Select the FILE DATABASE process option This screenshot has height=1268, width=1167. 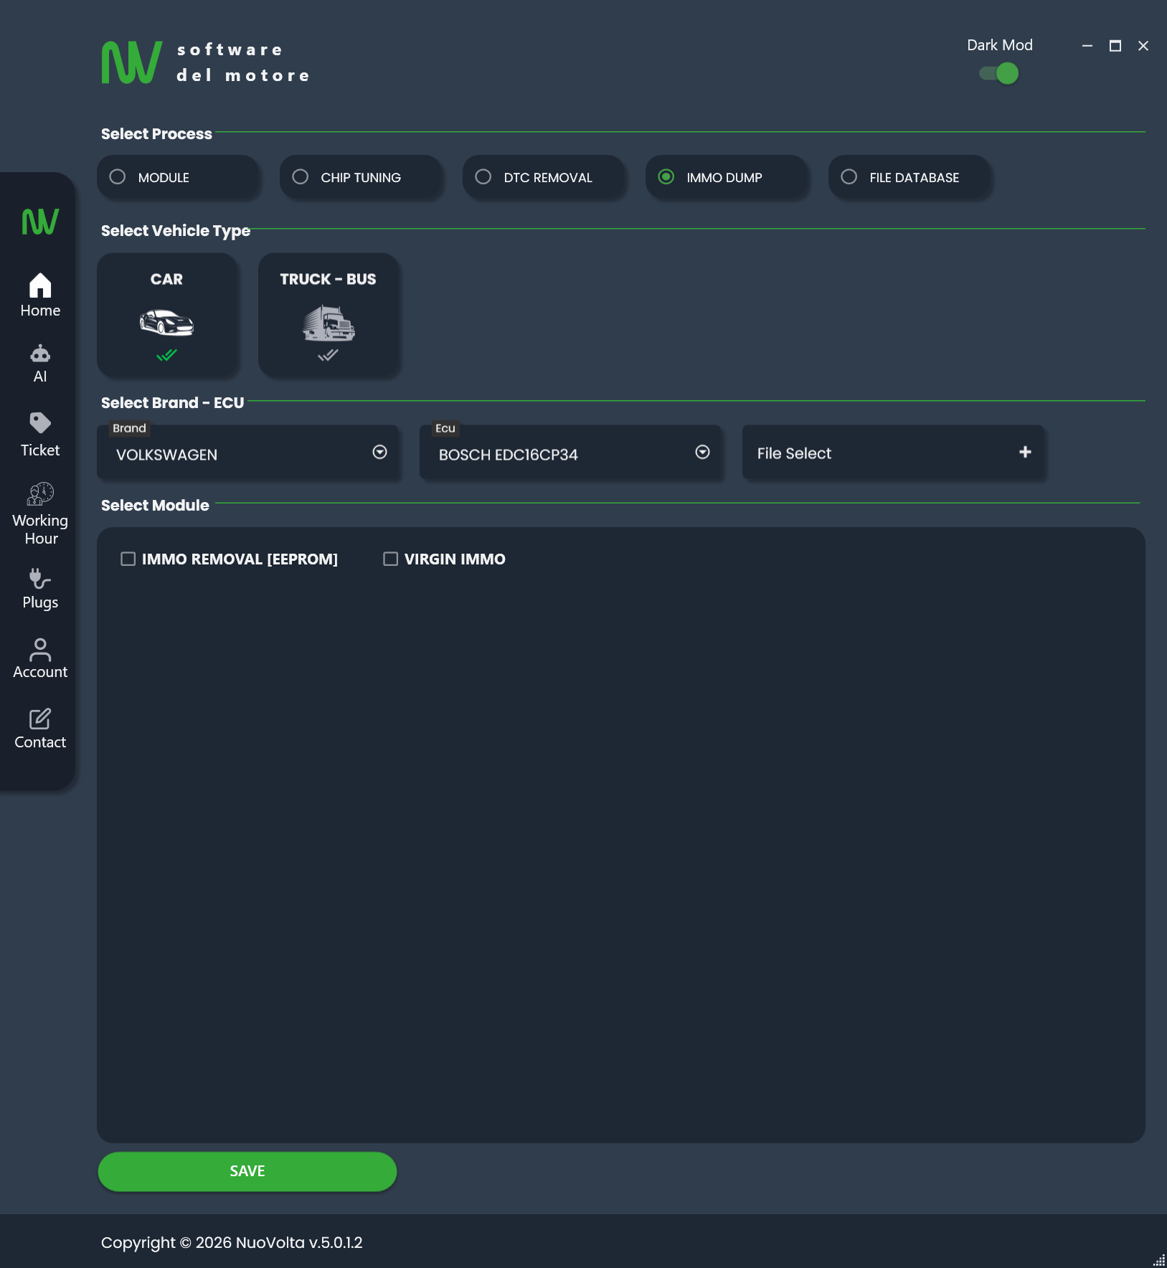click(849, 177)
